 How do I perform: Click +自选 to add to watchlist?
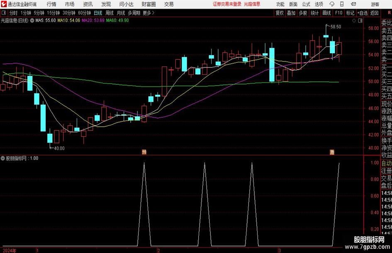363,13
